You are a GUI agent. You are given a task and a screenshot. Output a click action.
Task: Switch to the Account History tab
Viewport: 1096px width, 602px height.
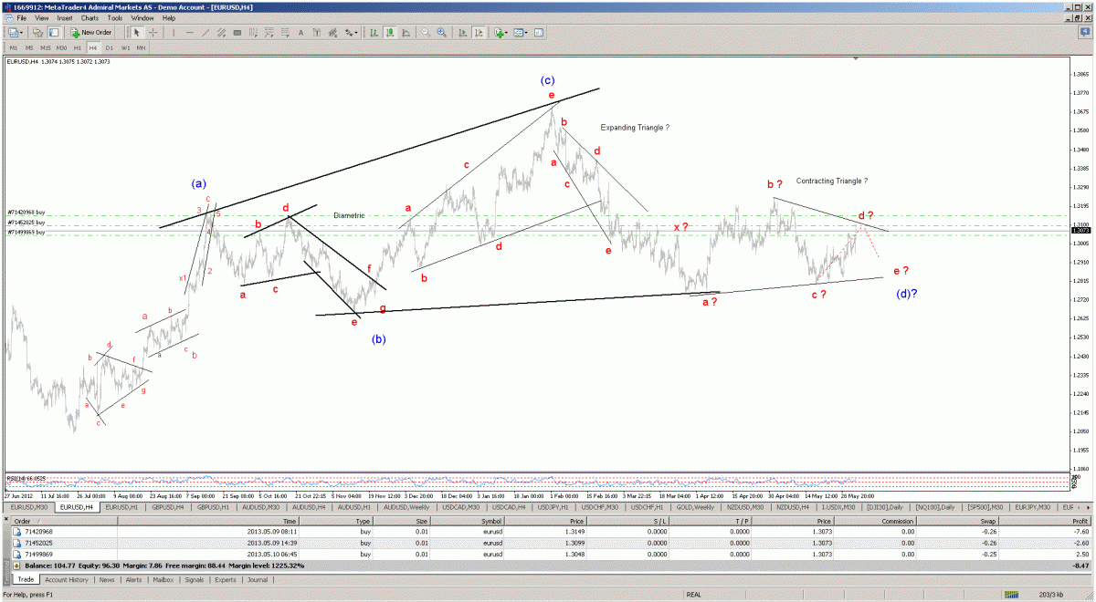tap(66, 579)
